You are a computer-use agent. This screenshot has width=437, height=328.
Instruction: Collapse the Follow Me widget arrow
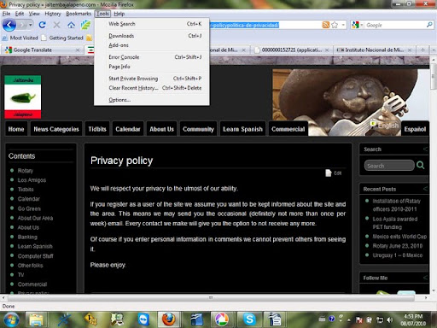coord(425,278)
